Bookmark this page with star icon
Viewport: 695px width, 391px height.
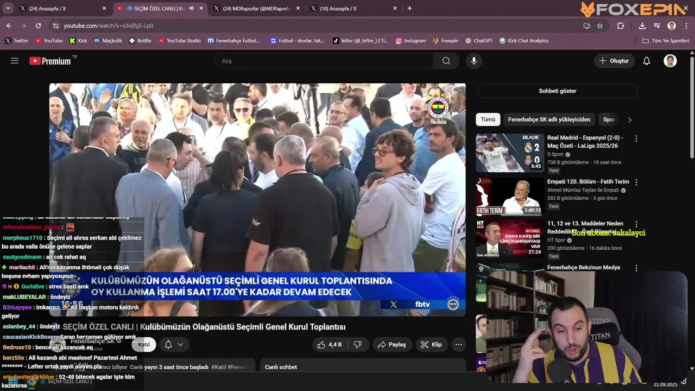coord(600,26)
